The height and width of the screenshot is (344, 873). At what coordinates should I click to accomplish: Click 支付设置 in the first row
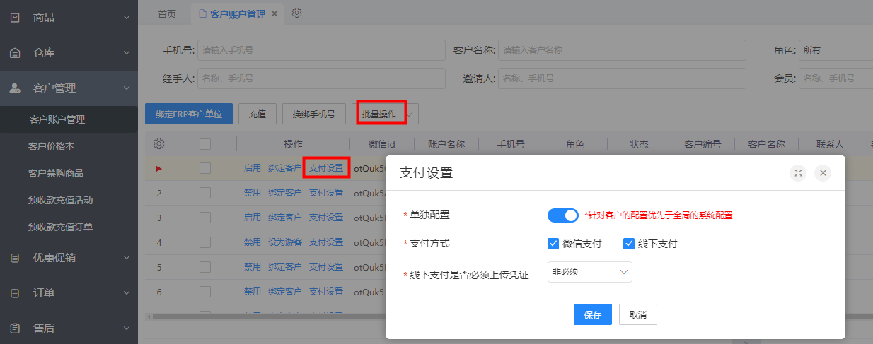pos(326,168)
